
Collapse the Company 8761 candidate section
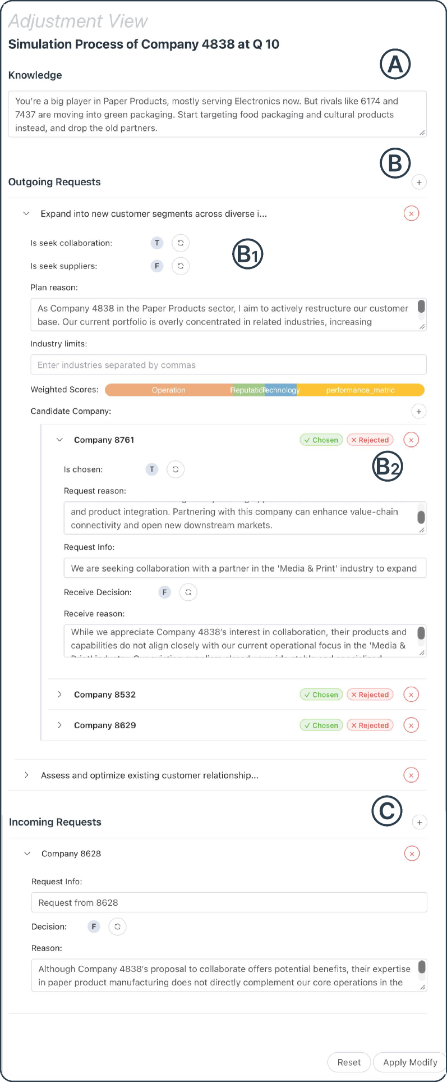tap(60, 440)
